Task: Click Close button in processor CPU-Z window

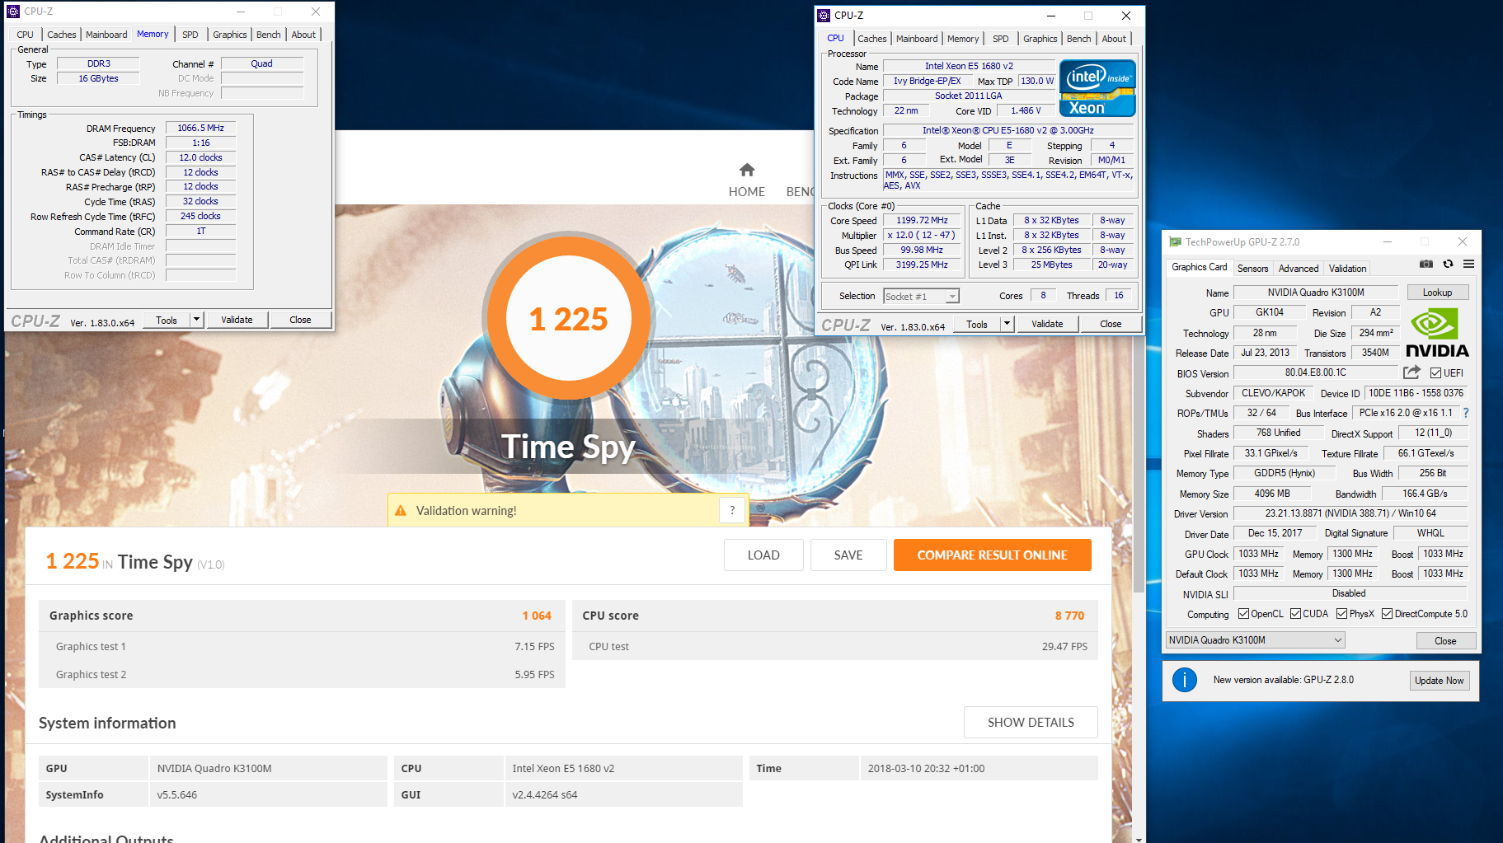Action: (x=1111, y=324)
